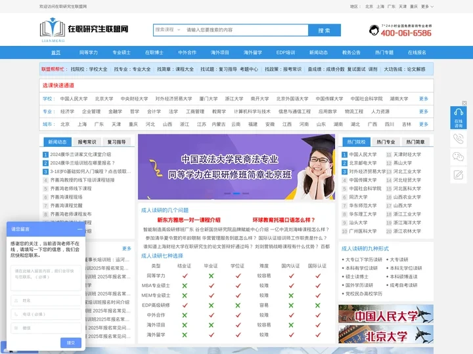Click the 400-061-6586 phone number
Screen dimensions: 473x354
pyautogui.click(x=406, y=33)
